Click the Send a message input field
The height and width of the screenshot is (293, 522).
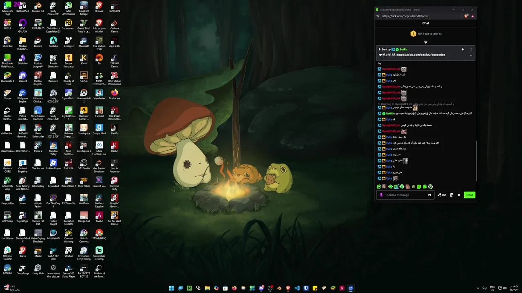pos(405,195)
